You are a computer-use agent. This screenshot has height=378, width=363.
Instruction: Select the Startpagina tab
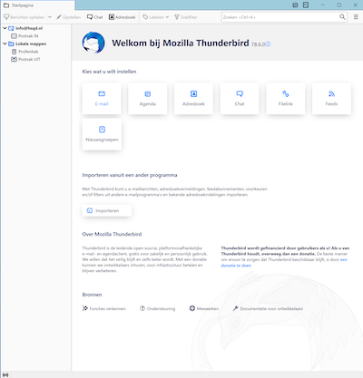(37, 5)
